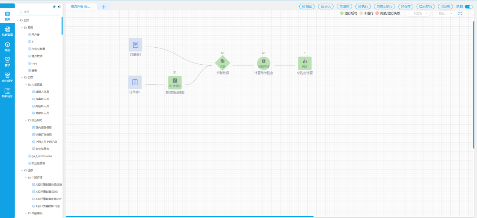The width and height of the screenshot is (477, 218).
Task: Click the 执行 button
Action: [x=364, y=6]
